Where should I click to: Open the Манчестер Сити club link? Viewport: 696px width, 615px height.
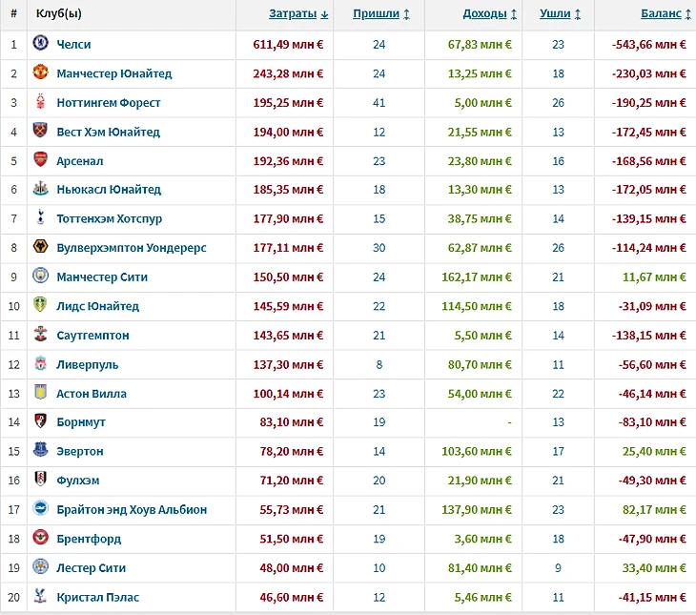click(101, 277)
